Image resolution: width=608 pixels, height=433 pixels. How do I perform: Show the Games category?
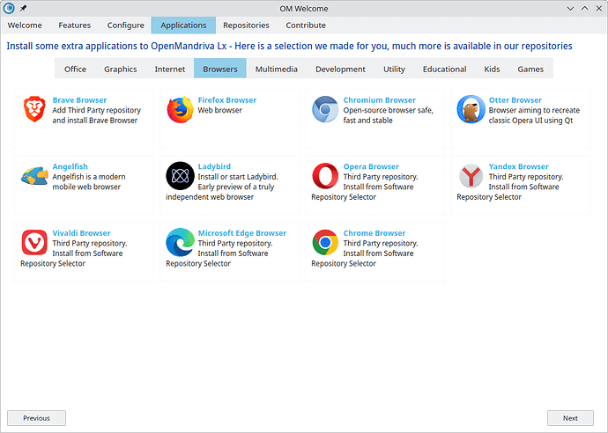pyautogui.click(x=530, y=69)
